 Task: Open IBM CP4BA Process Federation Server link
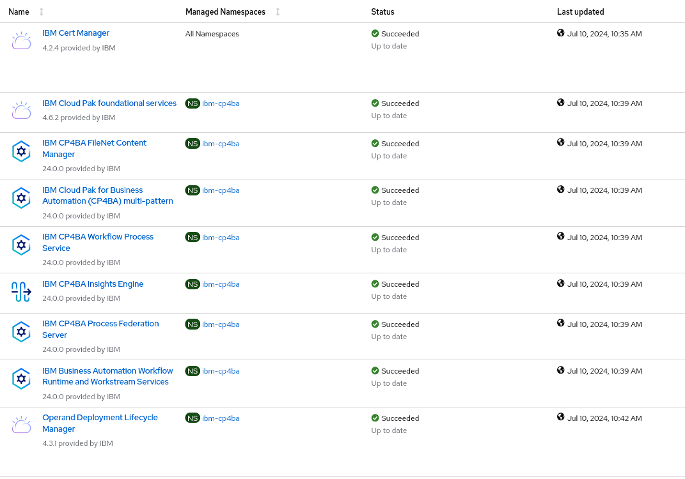tap(100, 330)
